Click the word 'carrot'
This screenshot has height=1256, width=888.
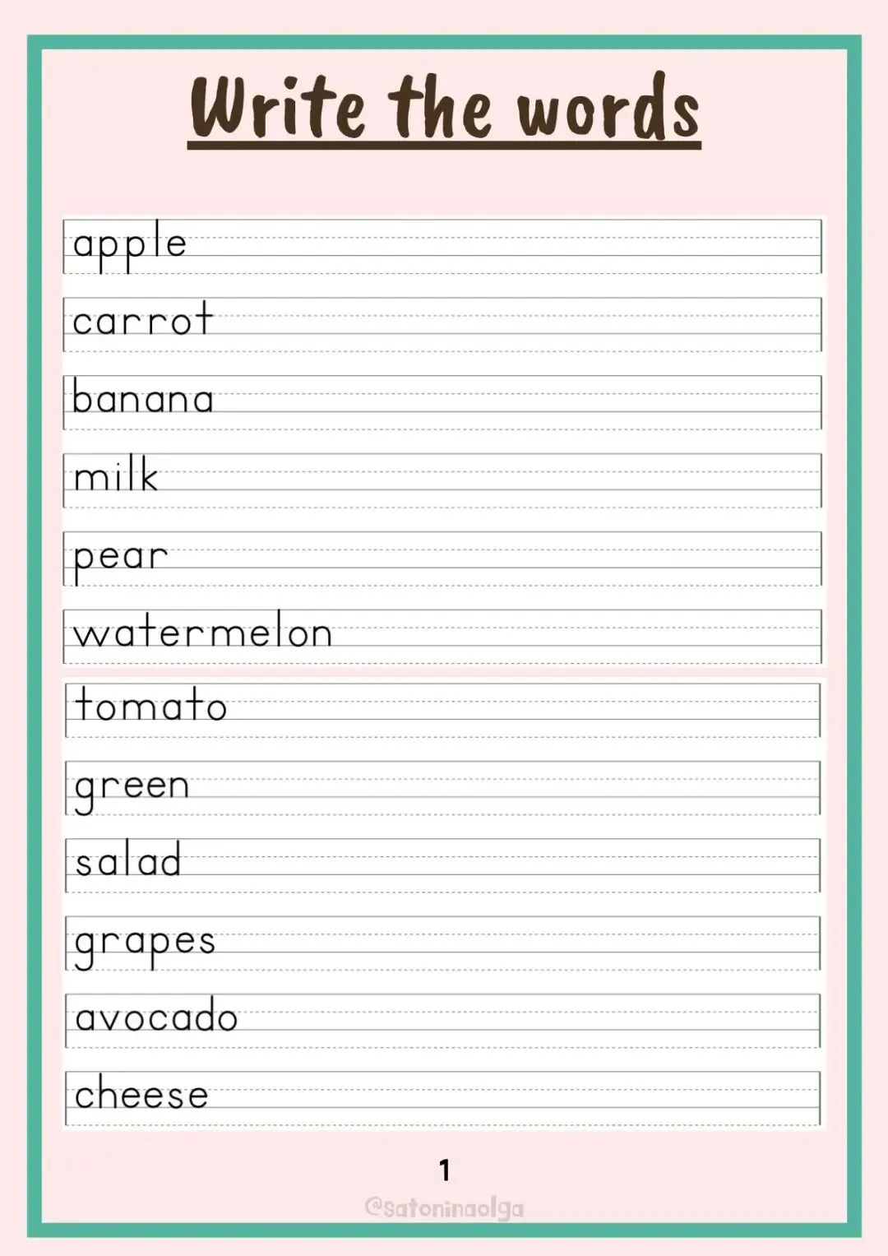(x=142, y=318)
